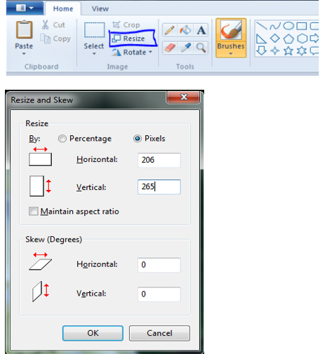Open the Paint file menu button
320x354 pixels.
[x=25, y=8]
